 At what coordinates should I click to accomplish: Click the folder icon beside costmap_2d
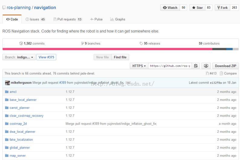[7, 123]
